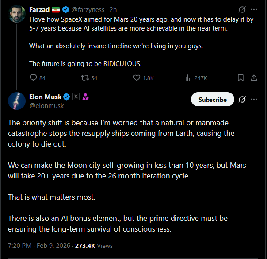Click the blue verified badge beside Elon Musk
This screenshot has width=267, height=259.
(67, 97)
